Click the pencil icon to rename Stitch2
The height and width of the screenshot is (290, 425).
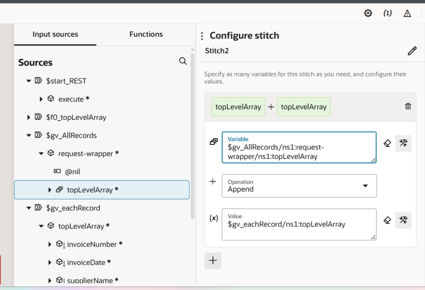412,51
